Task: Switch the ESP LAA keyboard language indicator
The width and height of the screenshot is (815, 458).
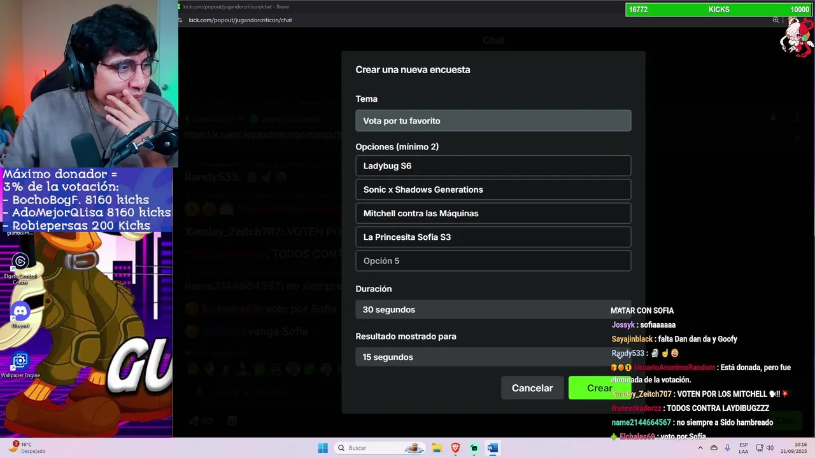Action: tap(744, 448)
